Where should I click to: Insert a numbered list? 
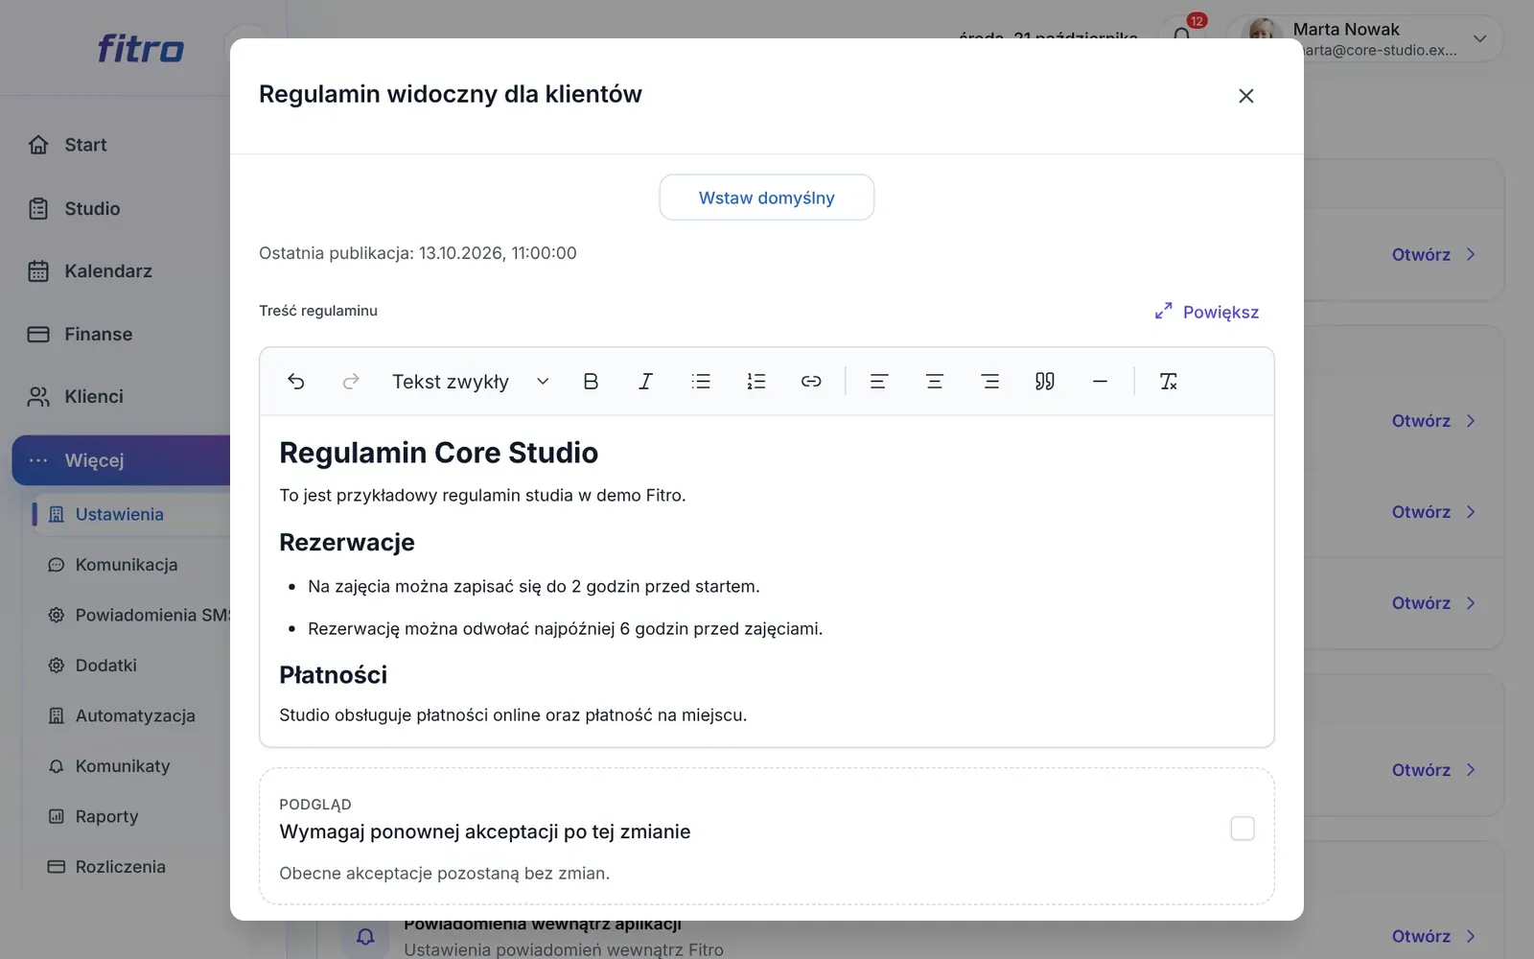pos(756,382)
